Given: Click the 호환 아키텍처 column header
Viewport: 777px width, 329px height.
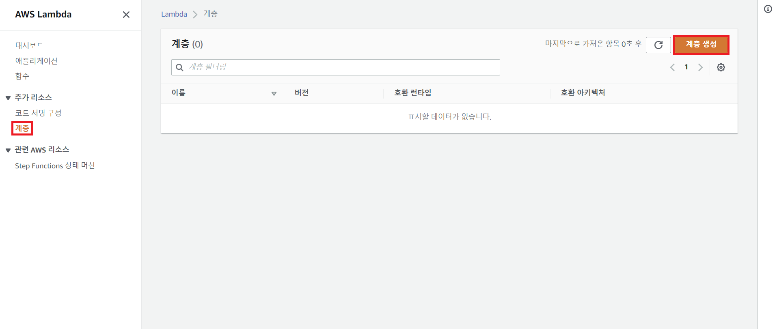Looking at the screenshot, I should click(583, 93).
